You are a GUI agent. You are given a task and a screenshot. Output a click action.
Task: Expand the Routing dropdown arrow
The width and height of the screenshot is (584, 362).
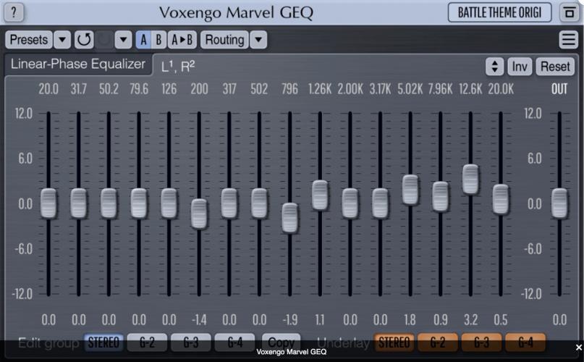(x=258, y=40)
